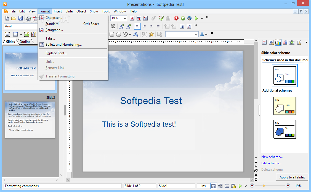The image size is (311, 192).
Task: Click the New scheme... link
Action: [272, 157]
